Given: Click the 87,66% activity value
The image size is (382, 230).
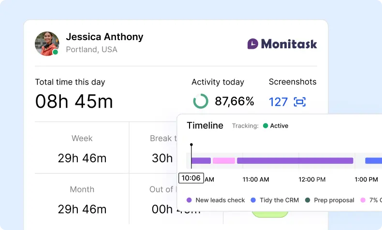Looking at the screenshot, I should pos(235,101).
